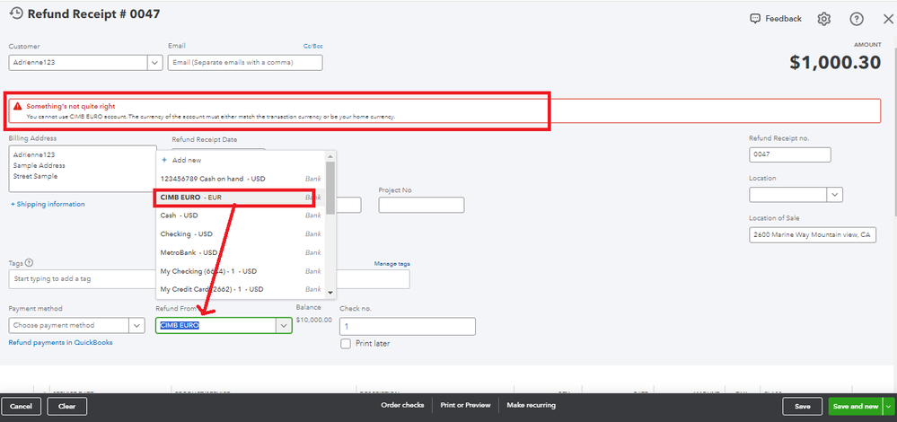
Task: Open the help question mark icon
Action: [x=857, y=19]
